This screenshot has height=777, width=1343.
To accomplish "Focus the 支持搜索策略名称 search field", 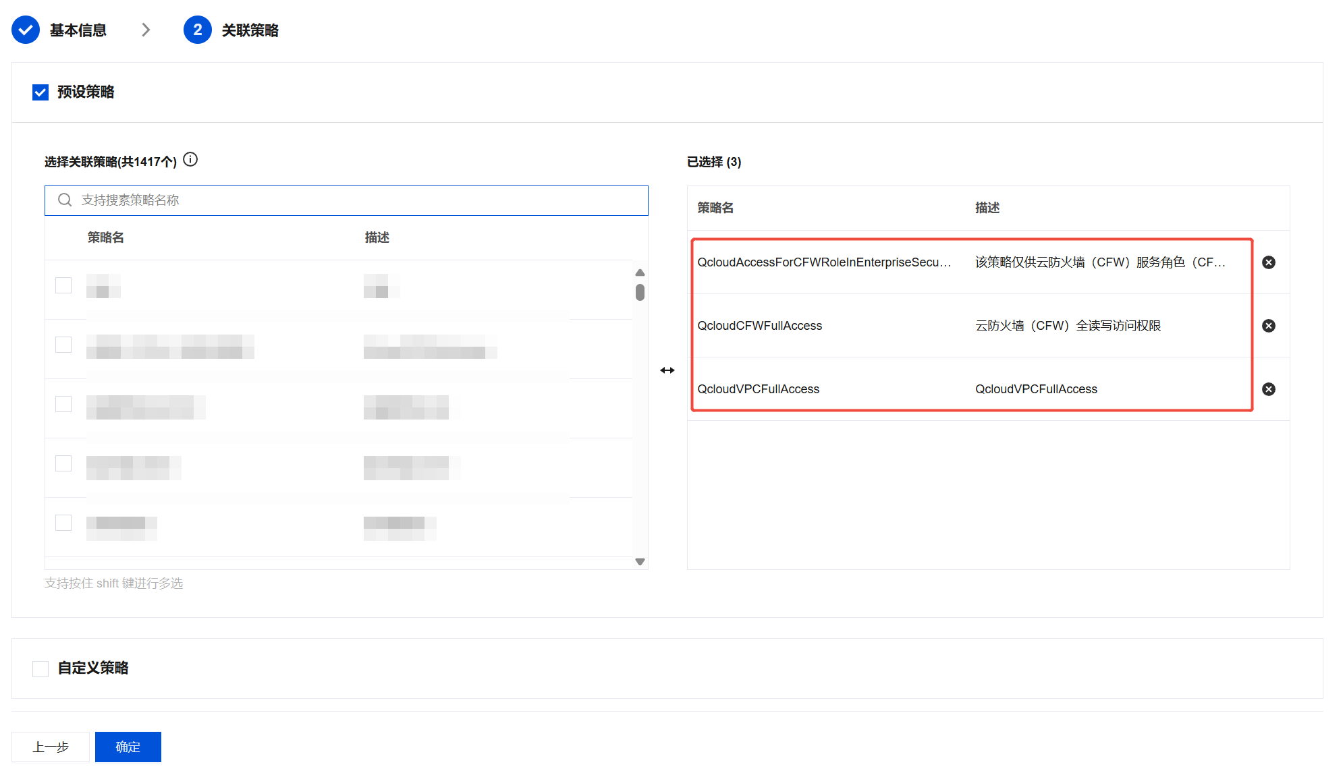I will [346, 200].
